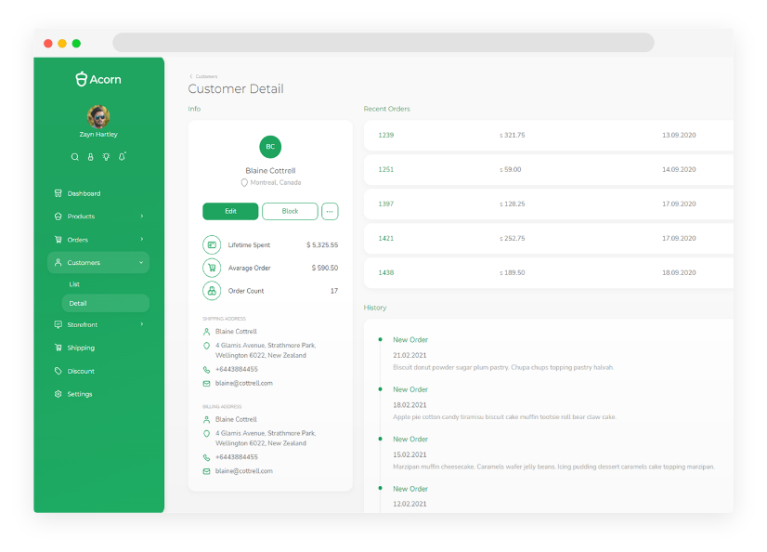Open notifications via the bell icon
This screenshot has height=552, width=767.
122,157
